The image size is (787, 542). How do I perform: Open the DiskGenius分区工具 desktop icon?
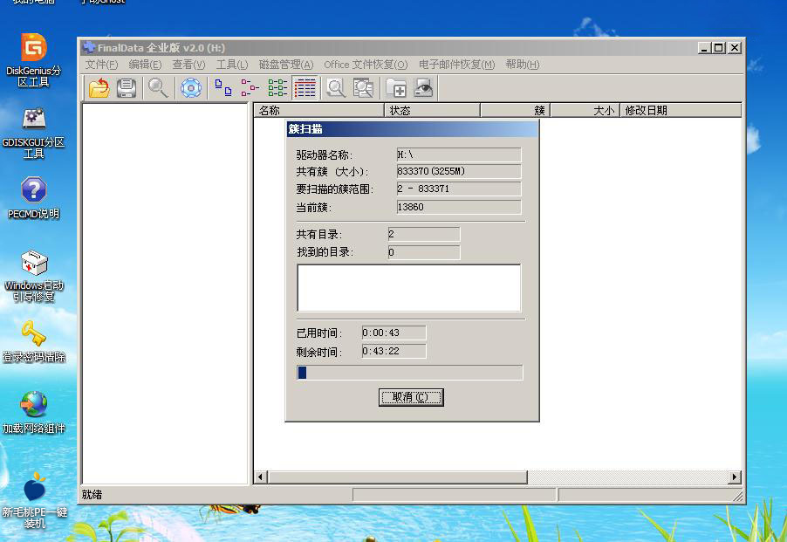[x=34, y=60]
